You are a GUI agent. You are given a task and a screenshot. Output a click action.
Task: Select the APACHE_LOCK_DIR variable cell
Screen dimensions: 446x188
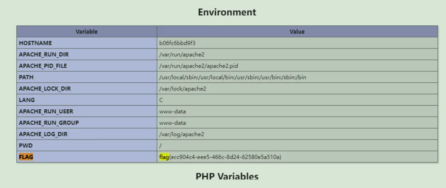[x=44, y=88]
